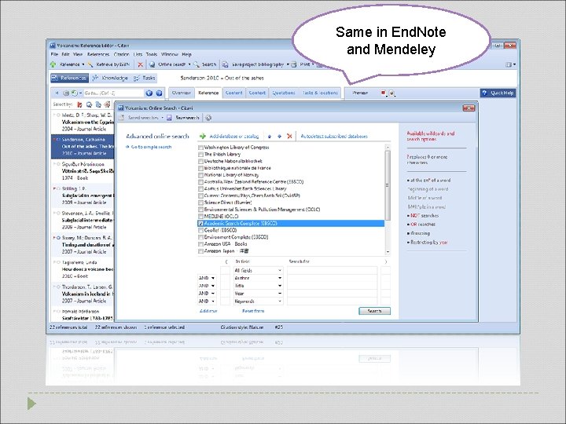Click the magnifier Search icon in main toolbar
This screenshot has height=424, width=566.
click(x=197, y=64)
